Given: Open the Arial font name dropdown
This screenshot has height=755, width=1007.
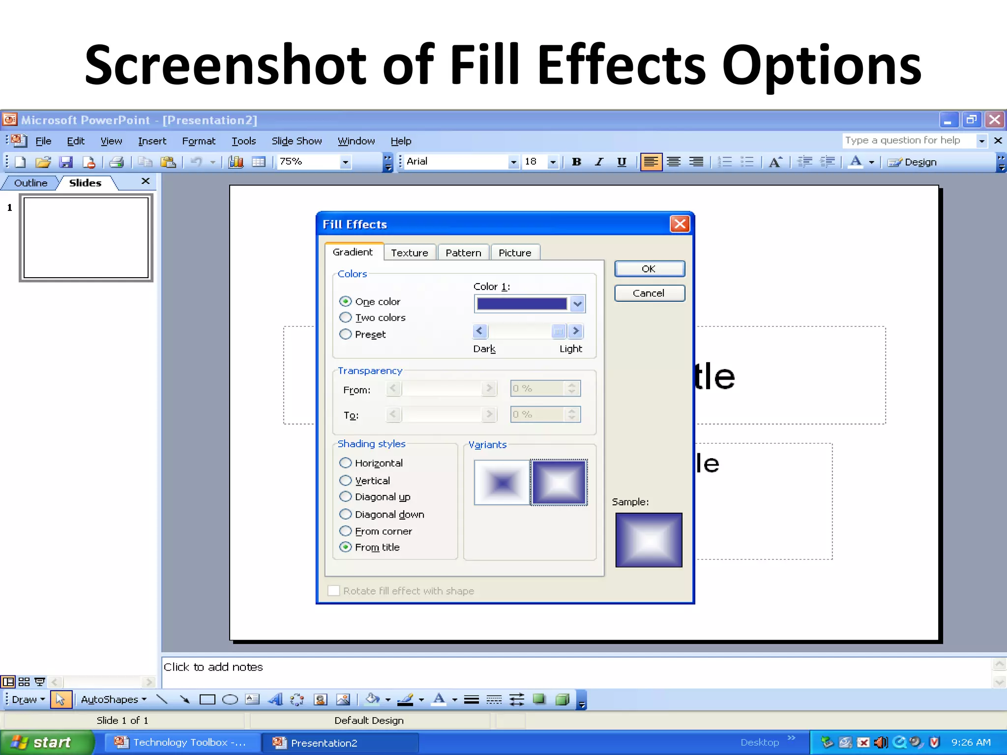Looking at the screenshot, I should 513,162.
